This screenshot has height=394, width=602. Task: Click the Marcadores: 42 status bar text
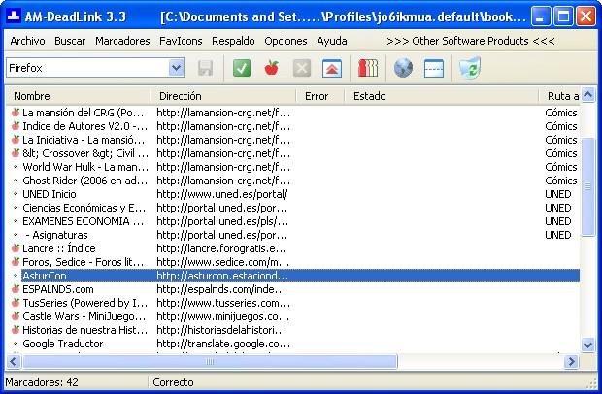click(42, 382)
